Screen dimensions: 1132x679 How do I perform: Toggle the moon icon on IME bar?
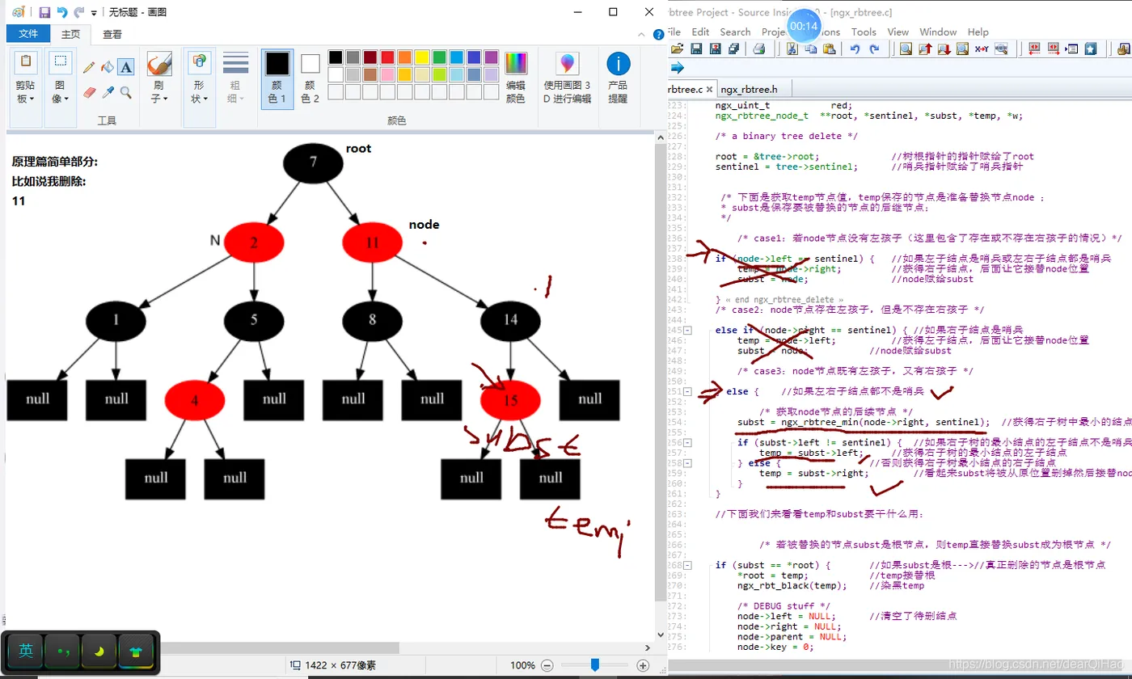tap(99, 651)
